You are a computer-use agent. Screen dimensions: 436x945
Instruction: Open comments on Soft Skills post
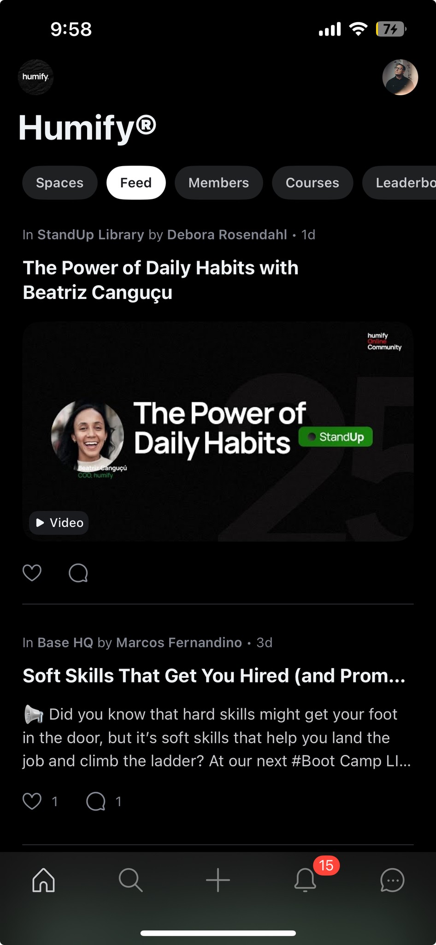coord(96,801)
